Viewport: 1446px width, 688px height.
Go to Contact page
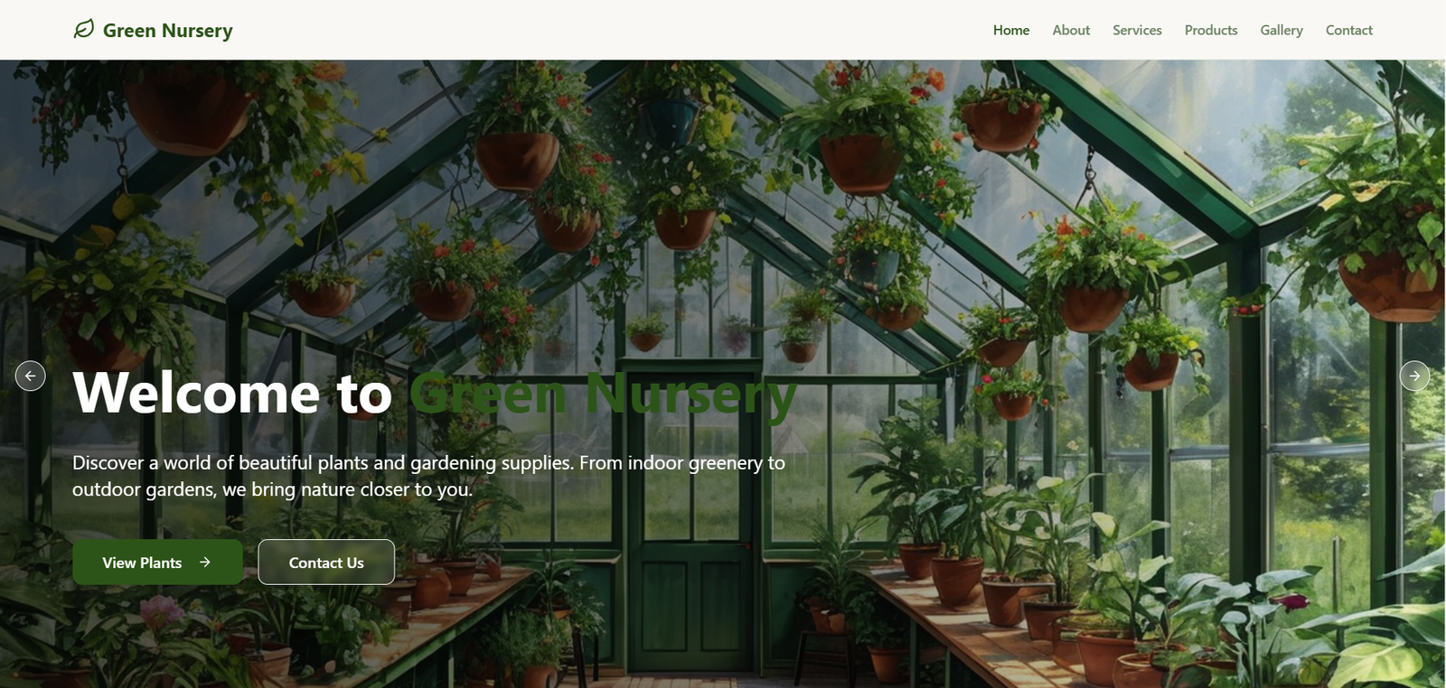[1348, 30]
